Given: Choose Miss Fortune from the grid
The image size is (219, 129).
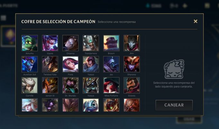Looking at the screenshot, I should (x=111, y=85).
